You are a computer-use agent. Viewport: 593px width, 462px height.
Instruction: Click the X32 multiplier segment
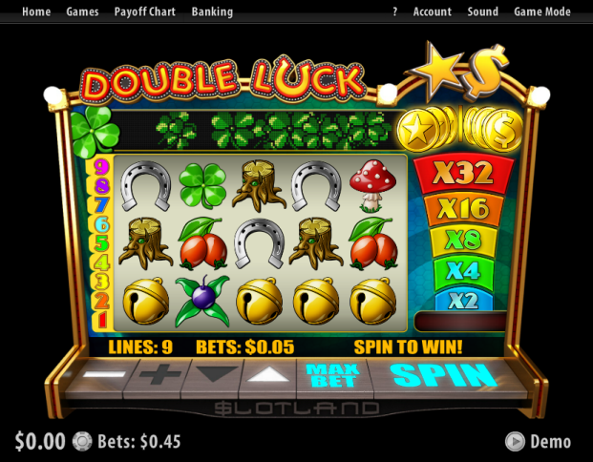point(463,174)
